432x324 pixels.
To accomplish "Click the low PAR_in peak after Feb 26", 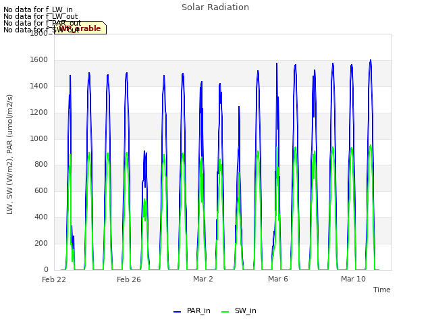I will pos(144,152).
